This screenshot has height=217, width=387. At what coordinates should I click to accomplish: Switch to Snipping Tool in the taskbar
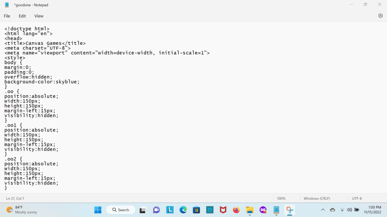pyautogui.click(x=290, y=210)
